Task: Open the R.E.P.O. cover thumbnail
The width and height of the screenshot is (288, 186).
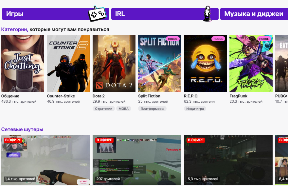Action: pos(205,63)
